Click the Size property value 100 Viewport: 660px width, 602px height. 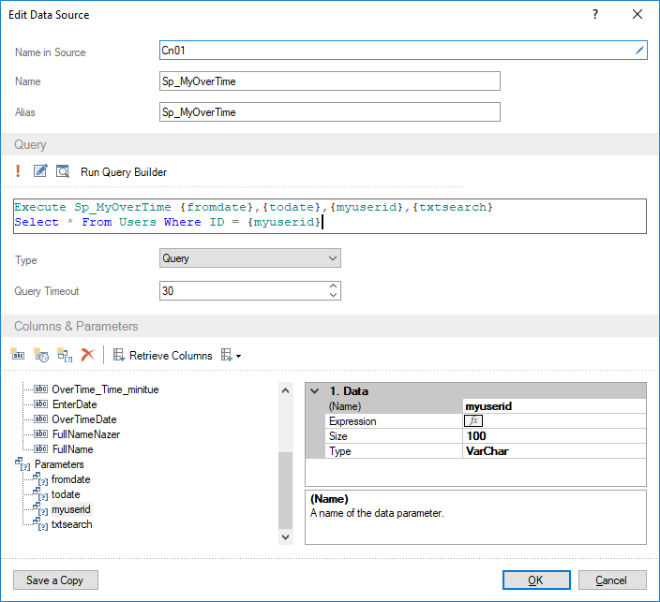[x=554, y=436]
